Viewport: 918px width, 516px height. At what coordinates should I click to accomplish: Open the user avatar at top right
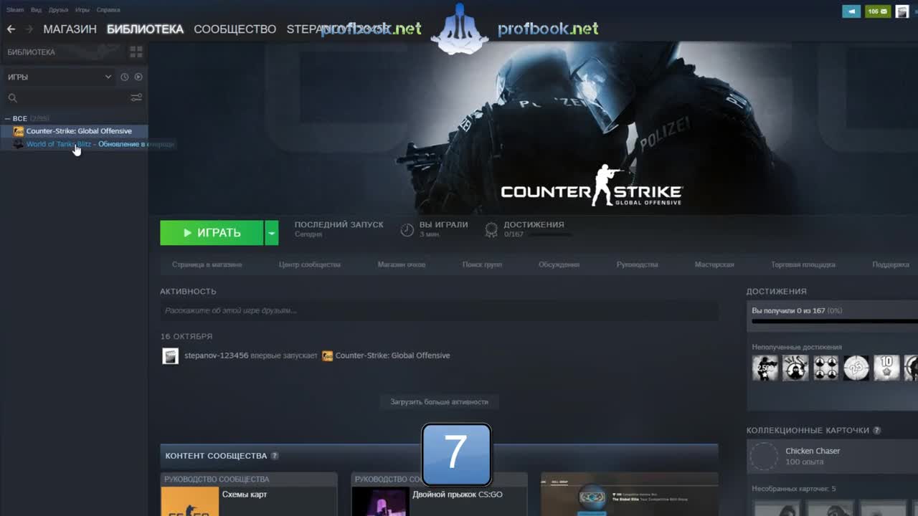point(902,11)
